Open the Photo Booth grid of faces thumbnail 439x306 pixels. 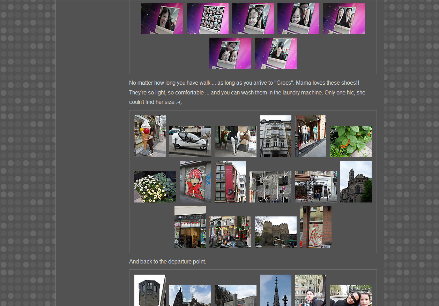207,18
